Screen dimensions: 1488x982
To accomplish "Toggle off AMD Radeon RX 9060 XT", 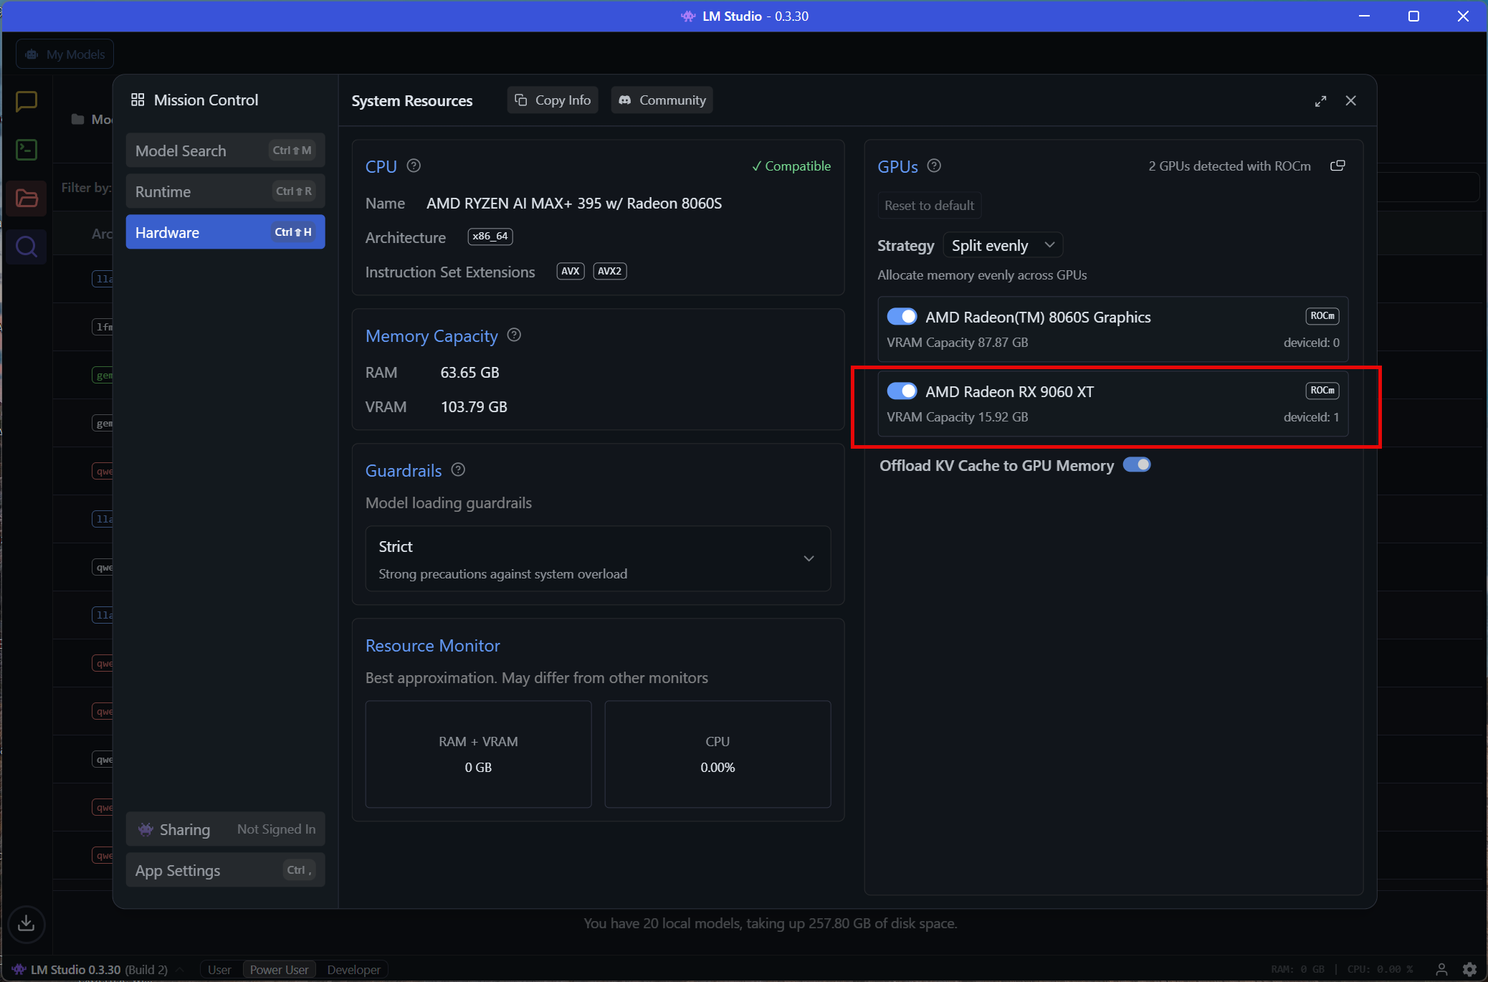I will [x=902, y=391].
